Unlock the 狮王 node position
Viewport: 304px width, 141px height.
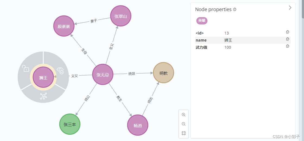click(25, 68)
